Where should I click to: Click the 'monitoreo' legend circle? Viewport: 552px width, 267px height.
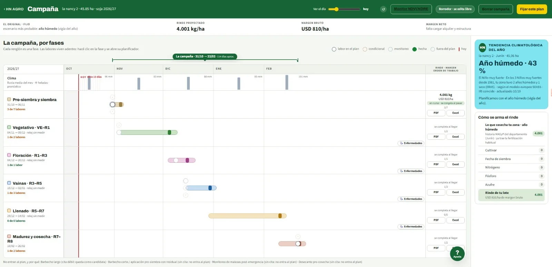click(x=391, y=49)
